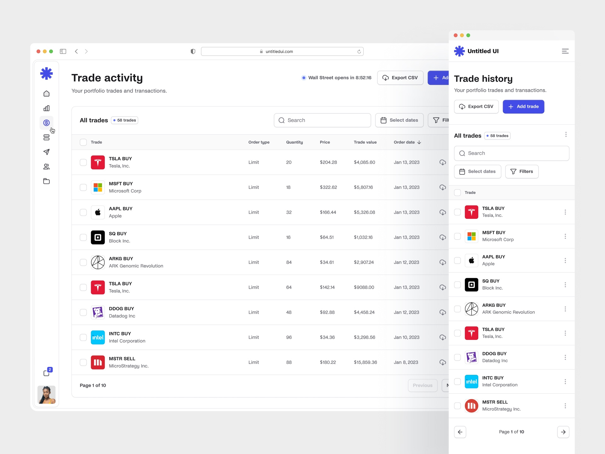Click the notifications icon with badge 2
This screenshot has width=605, height=454.
[46, 373]
